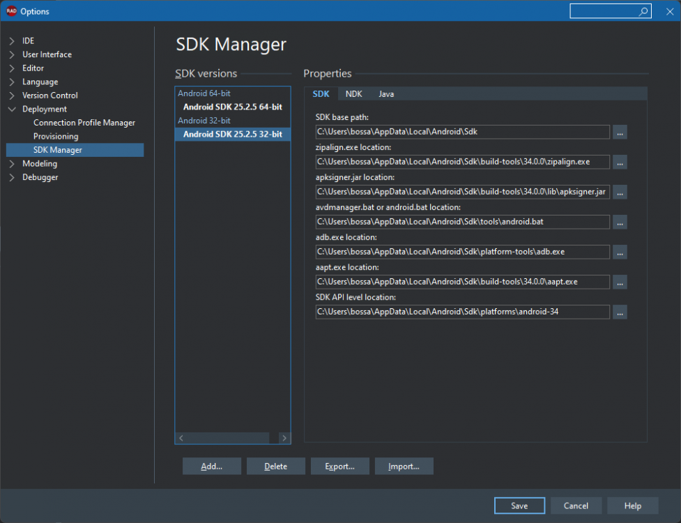Screen dimensions: 681x523
Task: Browse for avdmanager.bat or android.bat location
Action: tap(620, 222)
